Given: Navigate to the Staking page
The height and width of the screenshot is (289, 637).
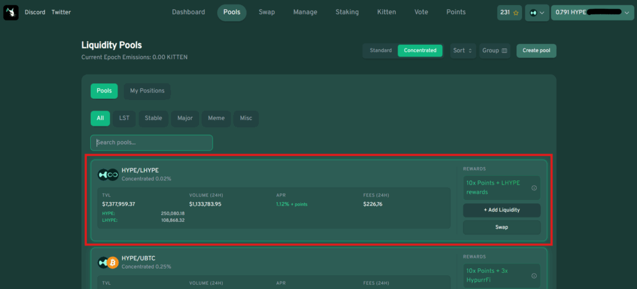Looking at the screenshot, I should [347, 12].
